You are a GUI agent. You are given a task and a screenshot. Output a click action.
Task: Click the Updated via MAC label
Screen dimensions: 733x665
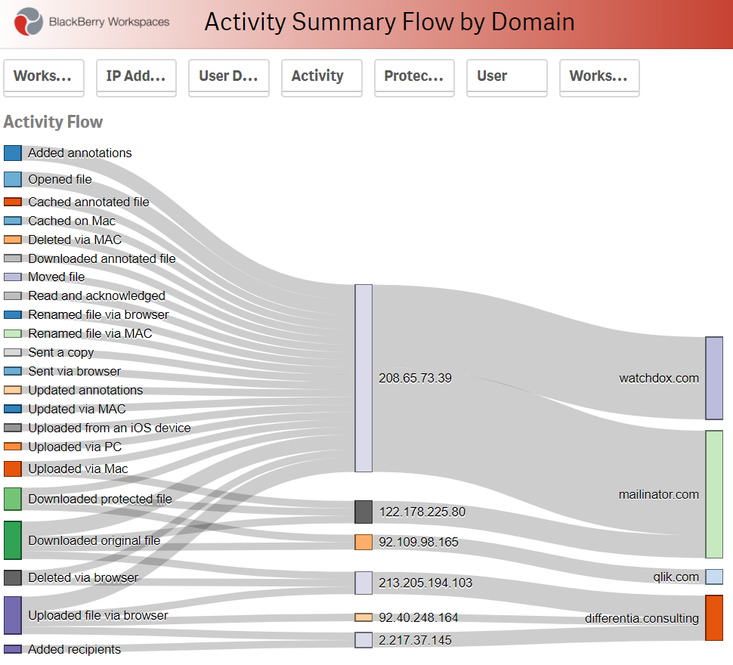pos(77,409)
